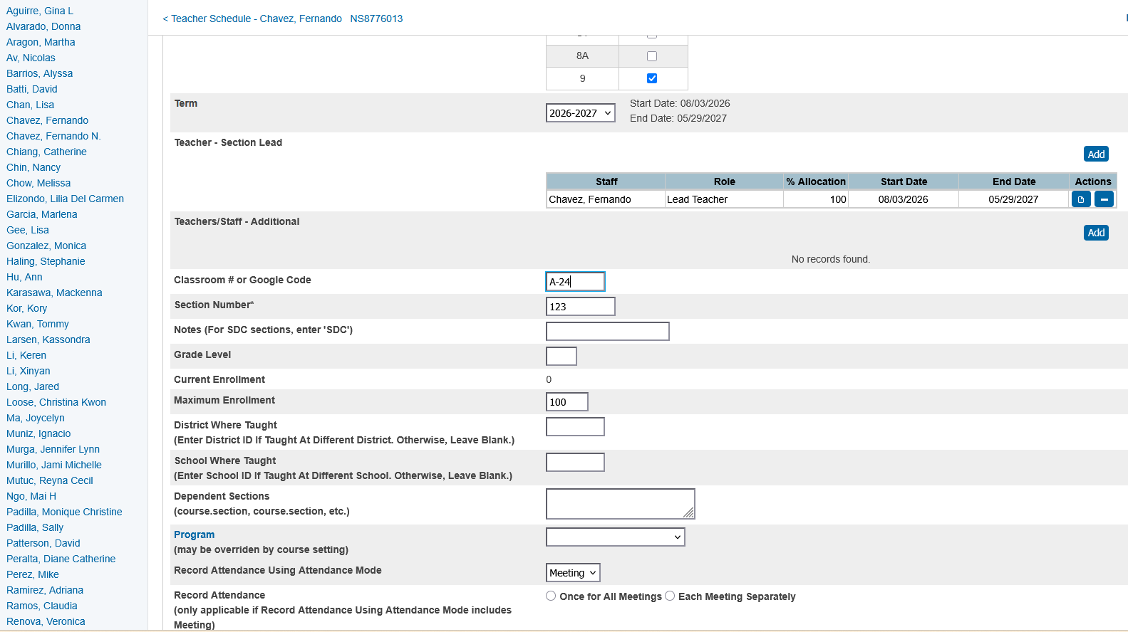Open teacher Chavez, Fernando N.

tap(53, 136)
